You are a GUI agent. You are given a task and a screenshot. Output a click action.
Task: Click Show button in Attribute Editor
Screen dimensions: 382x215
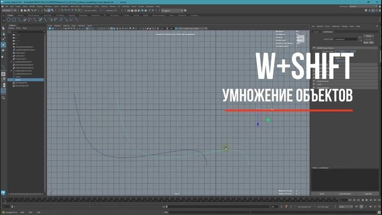click(x=366, y=42)
